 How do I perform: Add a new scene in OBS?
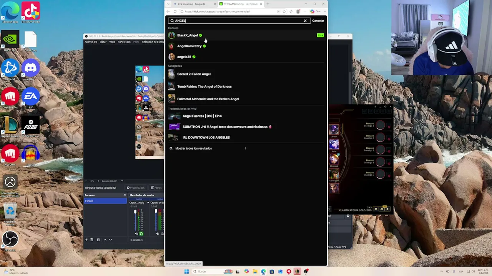(86, 240)
